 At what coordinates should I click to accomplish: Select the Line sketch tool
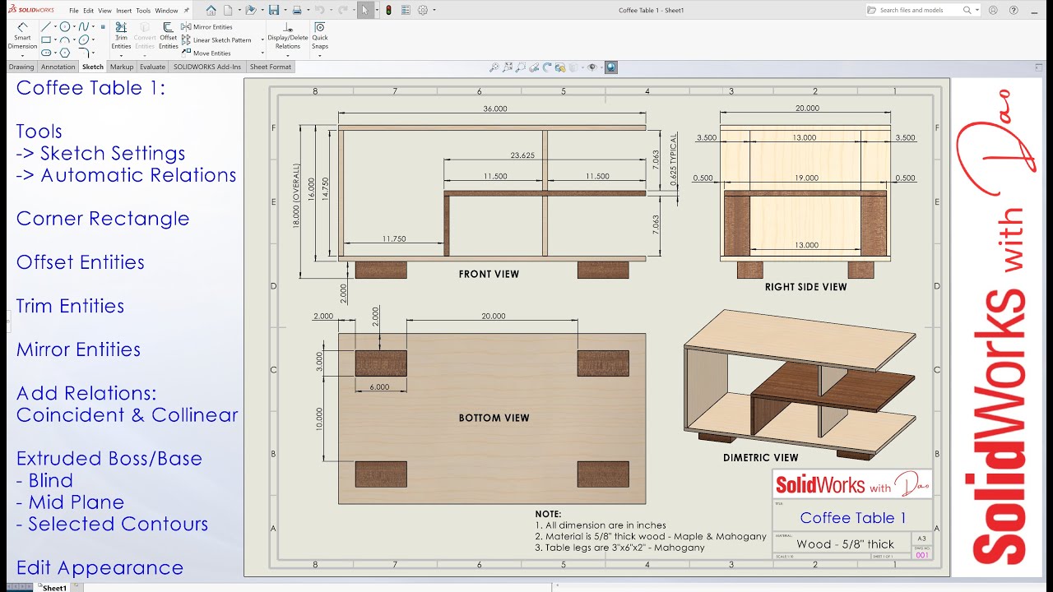tap(46, 26)
